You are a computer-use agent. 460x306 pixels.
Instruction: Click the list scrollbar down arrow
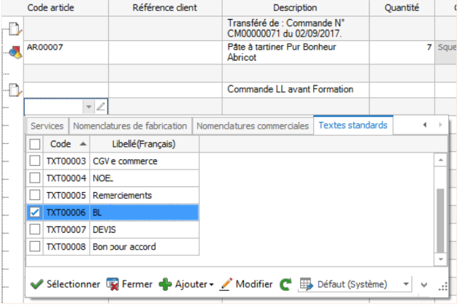(440, 259)
